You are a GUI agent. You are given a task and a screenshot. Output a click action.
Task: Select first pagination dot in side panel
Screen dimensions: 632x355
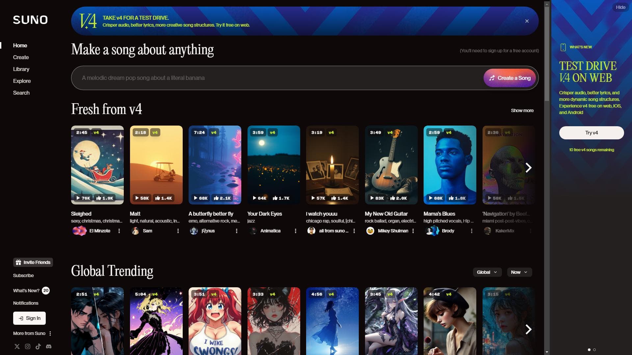pyautogui.click(x=589, y=350)
